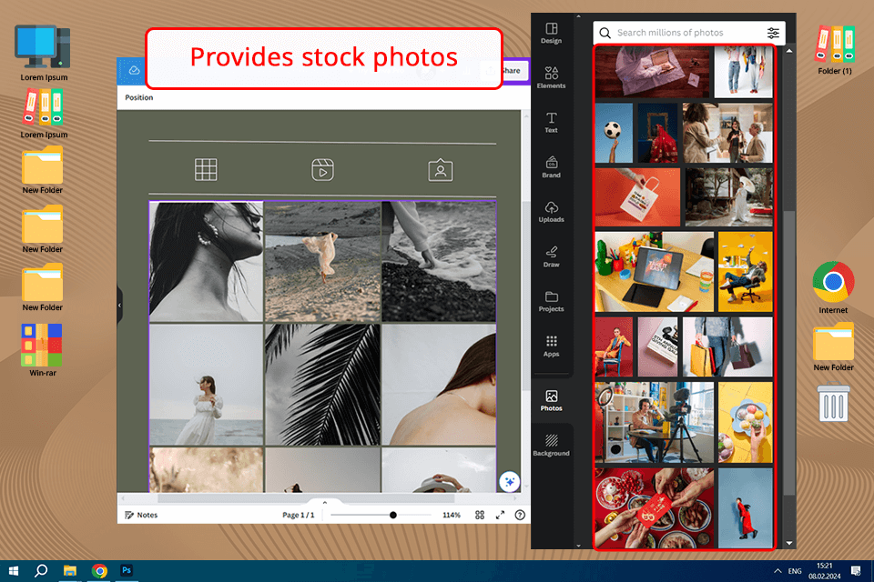Switch to the Background tab
874x582 pixels.
(551, 446)
